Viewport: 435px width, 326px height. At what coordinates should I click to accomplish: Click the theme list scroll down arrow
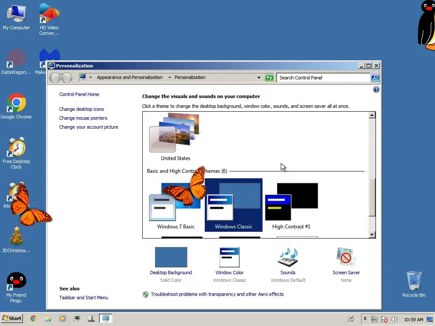tap(372, 234)
